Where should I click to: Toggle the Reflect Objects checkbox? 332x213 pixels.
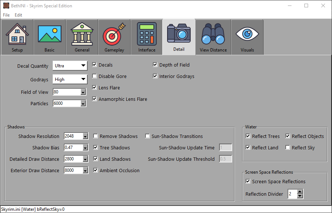coord(287,136)
